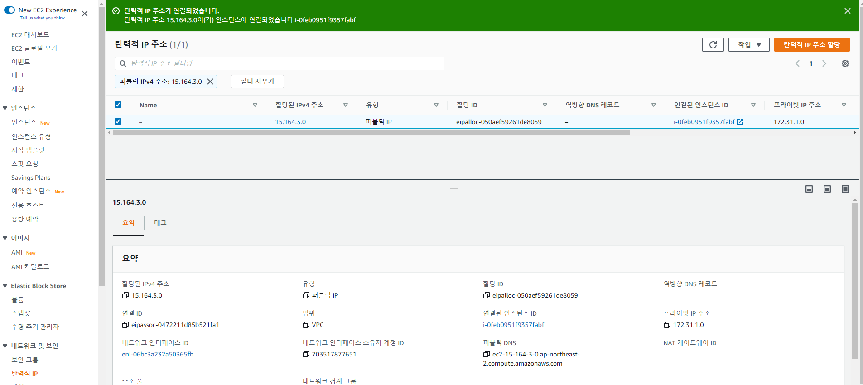The image size is (863, 385).
Task: Open 수명 주기 관리자 in sidebar
Action: pyautogui.click(x=35, y=327)
